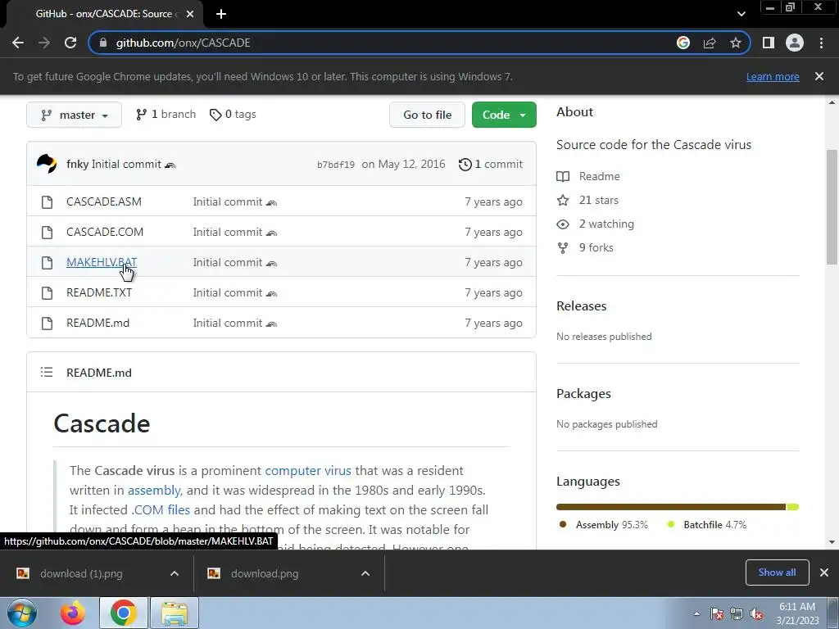The height and width of the screenshot is (629, 839).
Task: Dismiss the Chrome update notification bar
Action: tap(819, 76)
